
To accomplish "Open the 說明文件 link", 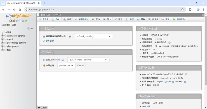I will pos(146,106).
